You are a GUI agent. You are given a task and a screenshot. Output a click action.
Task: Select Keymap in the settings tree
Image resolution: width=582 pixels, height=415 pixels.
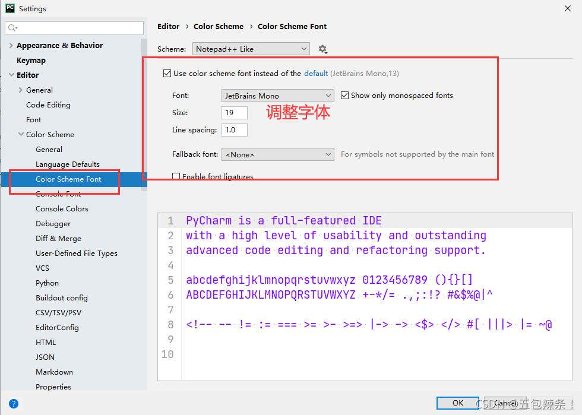point(31,60)
